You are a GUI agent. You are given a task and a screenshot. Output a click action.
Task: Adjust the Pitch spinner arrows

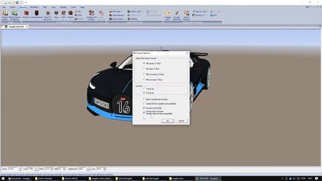51,169
